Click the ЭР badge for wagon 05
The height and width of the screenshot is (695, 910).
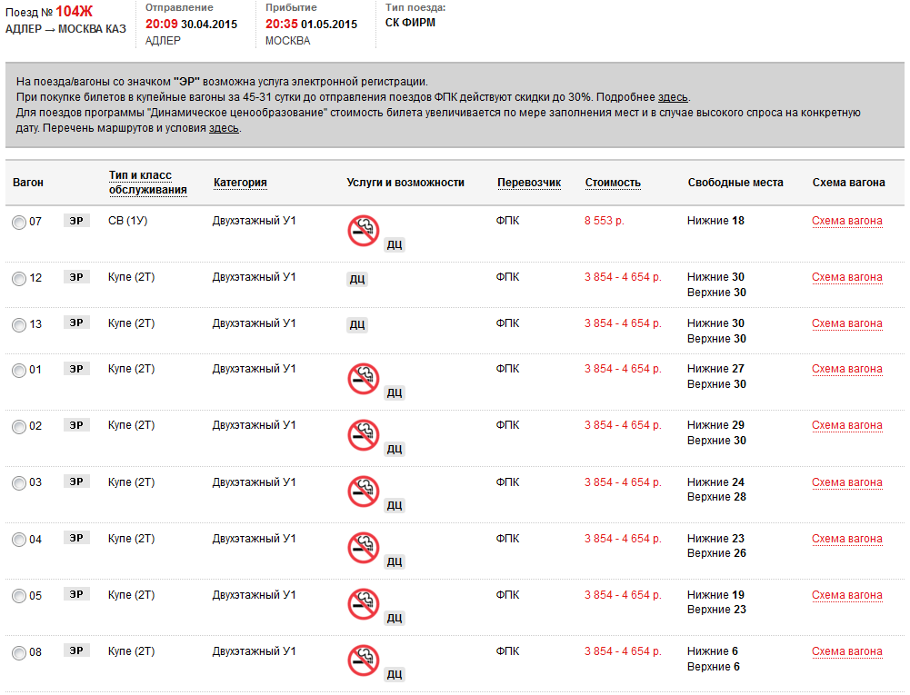[x=77, y=595]
